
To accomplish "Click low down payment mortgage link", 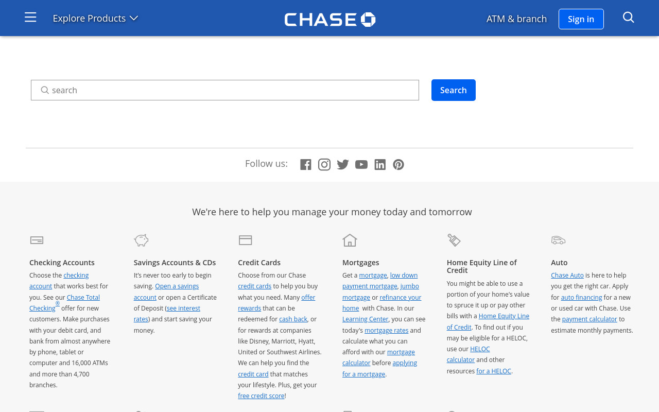I will coord(380,281).
